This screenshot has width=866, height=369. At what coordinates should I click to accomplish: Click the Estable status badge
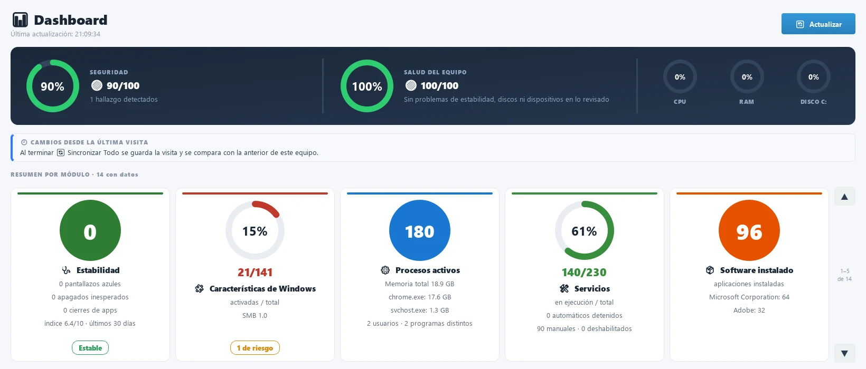pos(90,348)
